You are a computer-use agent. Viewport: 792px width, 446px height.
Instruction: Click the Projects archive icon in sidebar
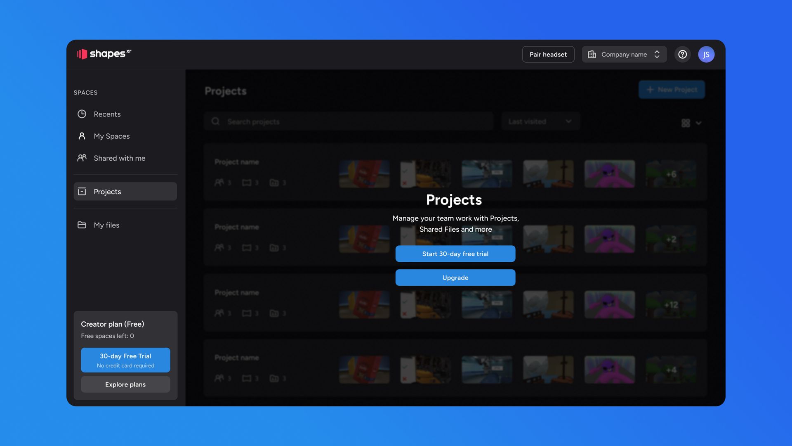click(x=82, y=191)
